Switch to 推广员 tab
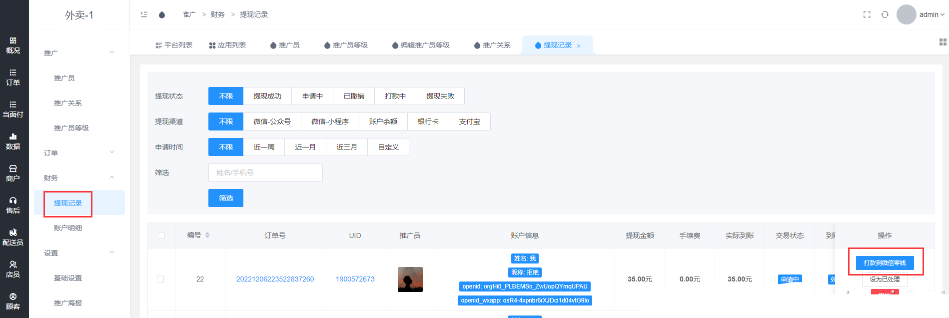949x318 pixels. coord(285,45)
